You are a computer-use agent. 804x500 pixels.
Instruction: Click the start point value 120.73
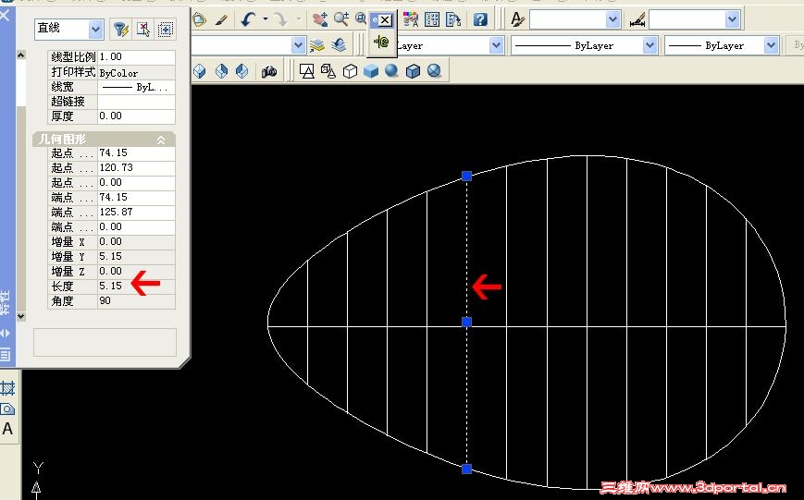(x=136, y=167)
